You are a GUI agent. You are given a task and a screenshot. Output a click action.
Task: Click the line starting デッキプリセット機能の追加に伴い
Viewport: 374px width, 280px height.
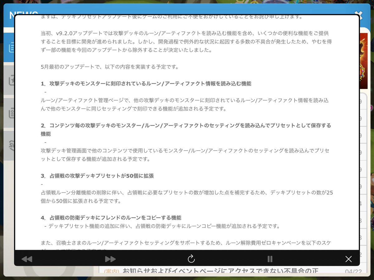click(x=164, y=226)
